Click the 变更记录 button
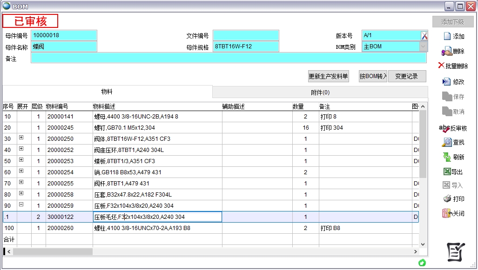 click(406, 77)
